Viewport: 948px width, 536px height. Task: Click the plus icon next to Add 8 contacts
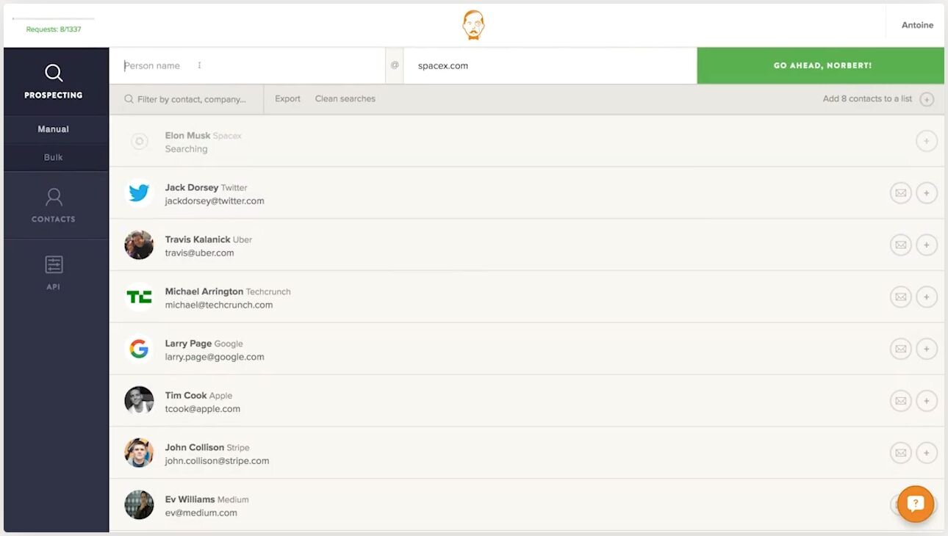pos(927,99)
